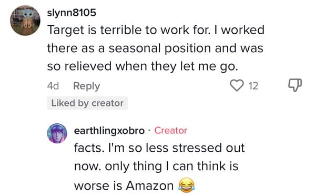The height and width of the screenshot is (196, 315).
Task: Click the text "so relieved when they let me go"
Action: 143,66
